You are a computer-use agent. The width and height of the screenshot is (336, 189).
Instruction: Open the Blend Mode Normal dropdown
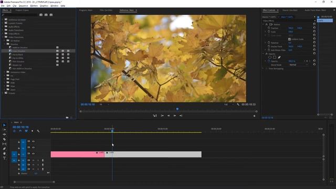(x=298, y=65)
